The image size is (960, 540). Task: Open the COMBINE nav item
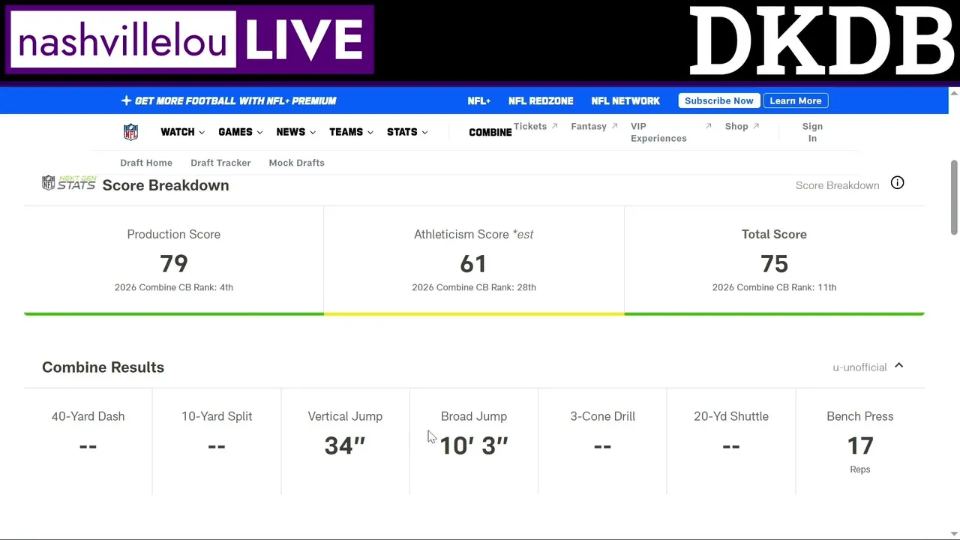(490, 133)
